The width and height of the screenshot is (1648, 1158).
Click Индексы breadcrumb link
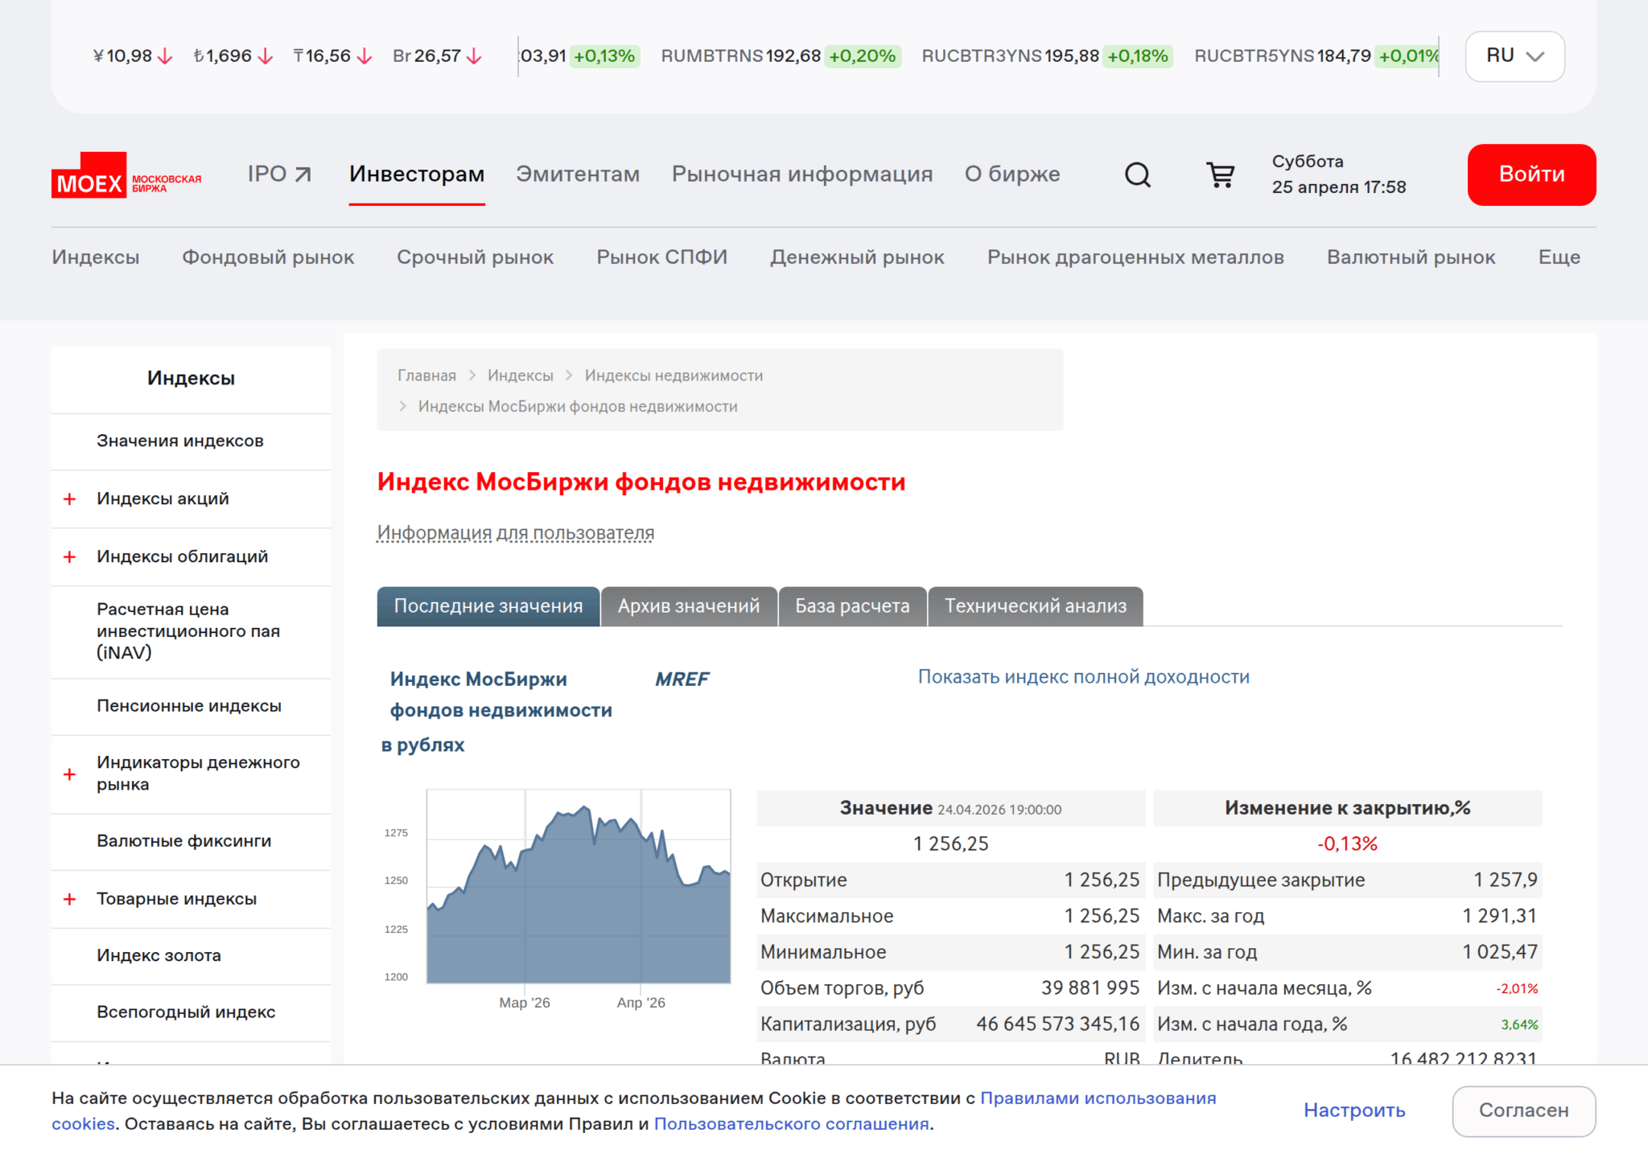click(x=521, y=376)
